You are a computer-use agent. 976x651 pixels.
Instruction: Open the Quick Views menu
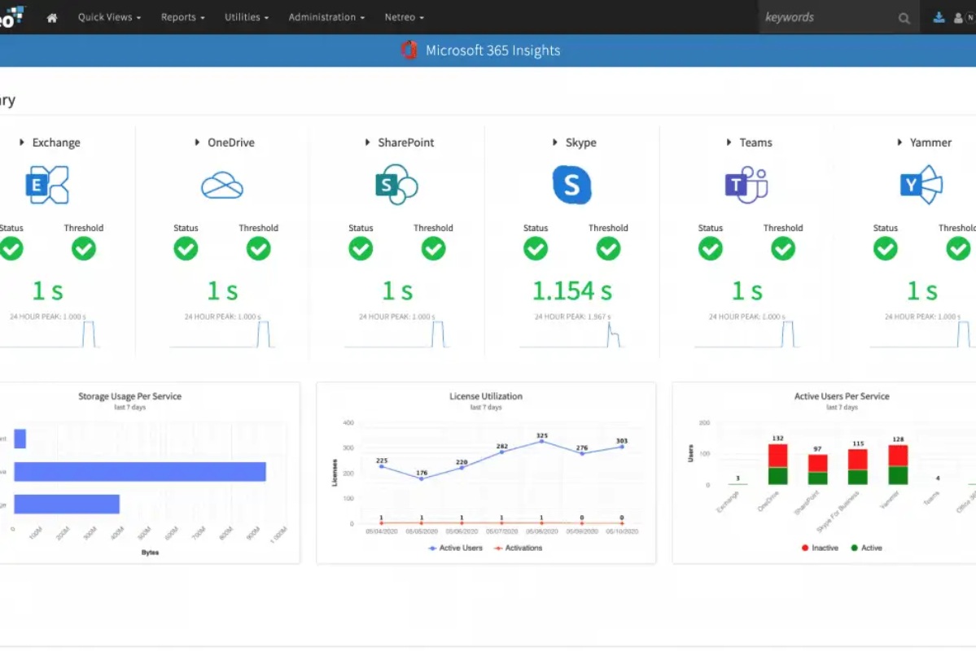tap(110, 17)
